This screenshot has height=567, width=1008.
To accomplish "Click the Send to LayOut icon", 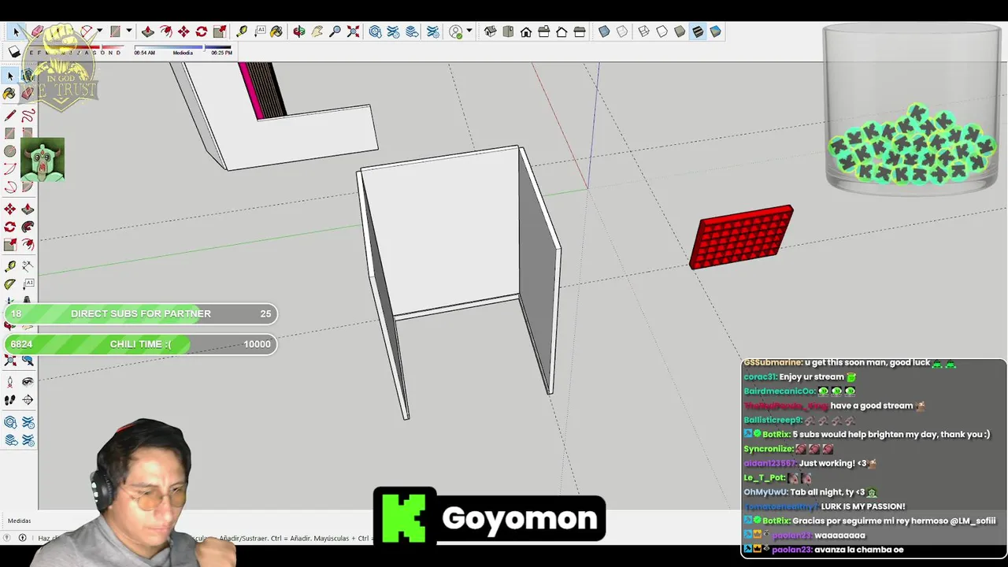I will pyautogui.click(x=413, y=31).
